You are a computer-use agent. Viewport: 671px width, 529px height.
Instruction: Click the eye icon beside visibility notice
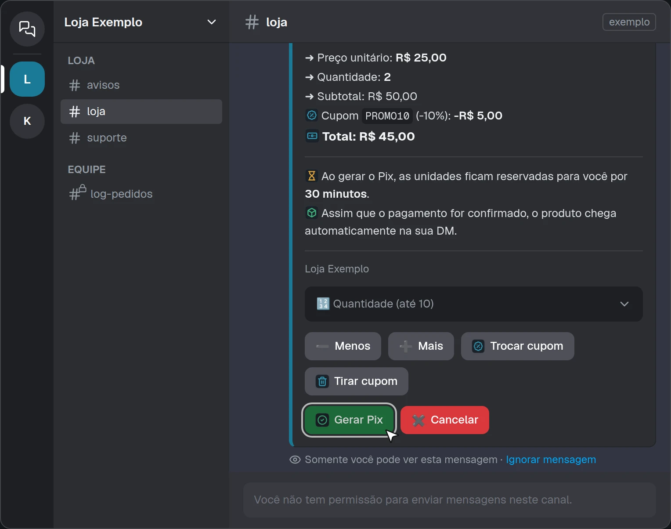tap(295, 460)
